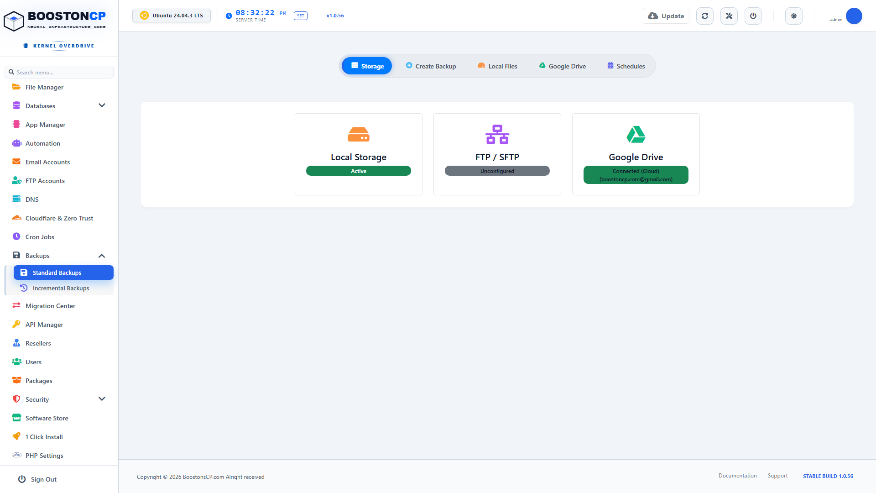The width and height of the screenshot is (876, 493).
Task: Switch to the Storage tab
Action: [367, 66]
